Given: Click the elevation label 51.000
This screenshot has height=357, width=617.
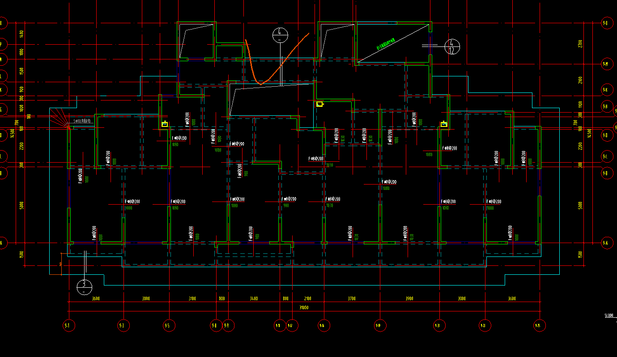Looking at the screenshot, I should (x=608, y=315).
